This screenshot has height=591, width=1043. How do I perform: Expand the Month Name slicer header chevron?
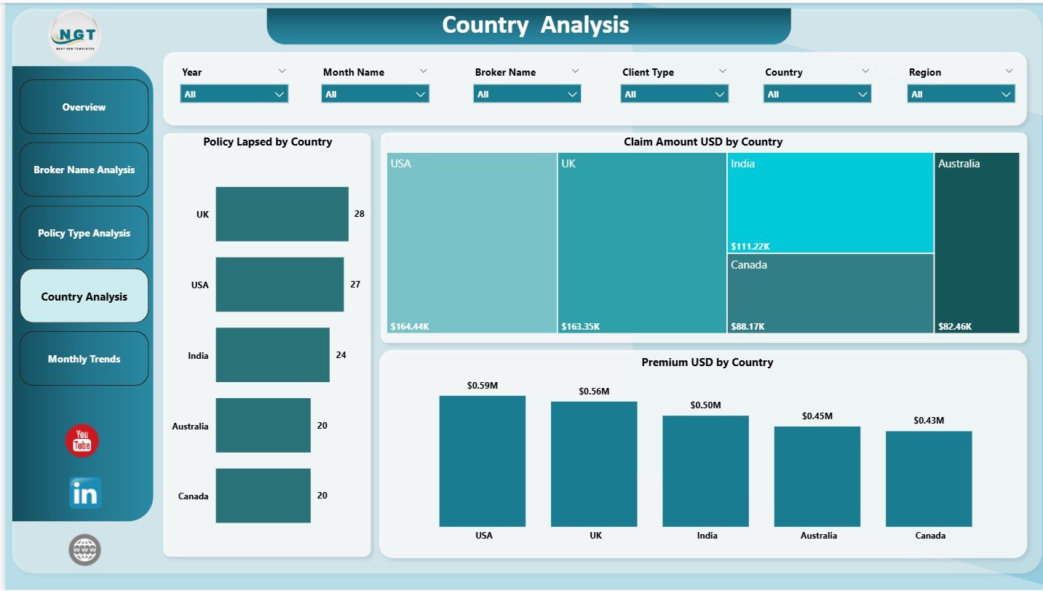tap(424, 71)
